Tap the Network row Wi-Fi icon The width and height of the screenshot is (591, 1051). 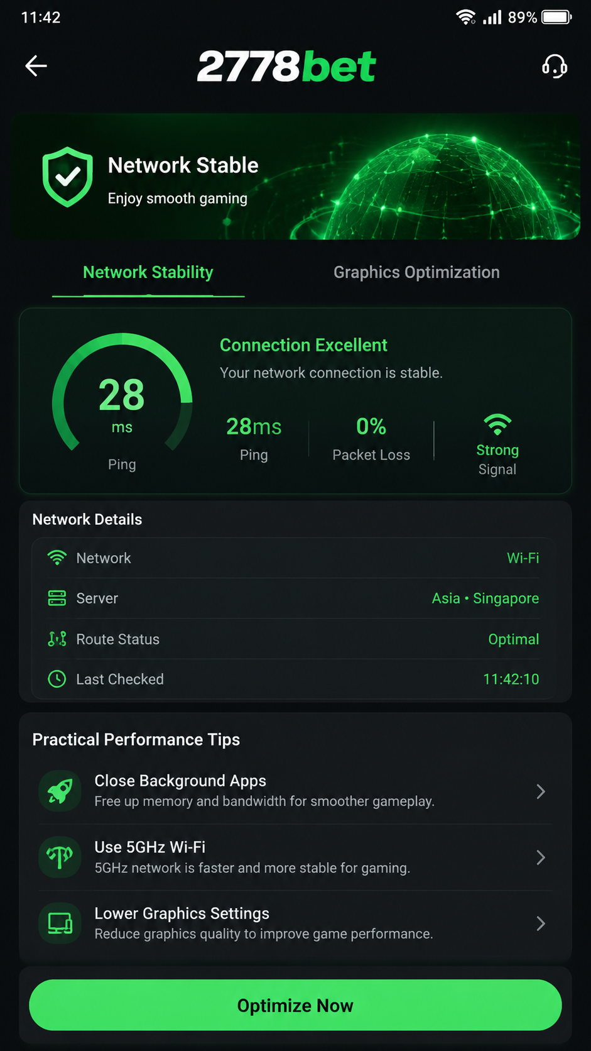point(57,558)
